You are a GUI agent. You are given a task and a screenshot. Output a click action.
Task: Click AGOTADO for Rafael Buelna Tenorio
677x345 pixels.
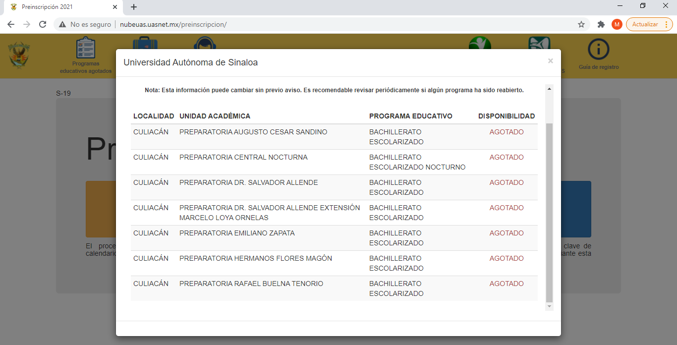[507, 284]
